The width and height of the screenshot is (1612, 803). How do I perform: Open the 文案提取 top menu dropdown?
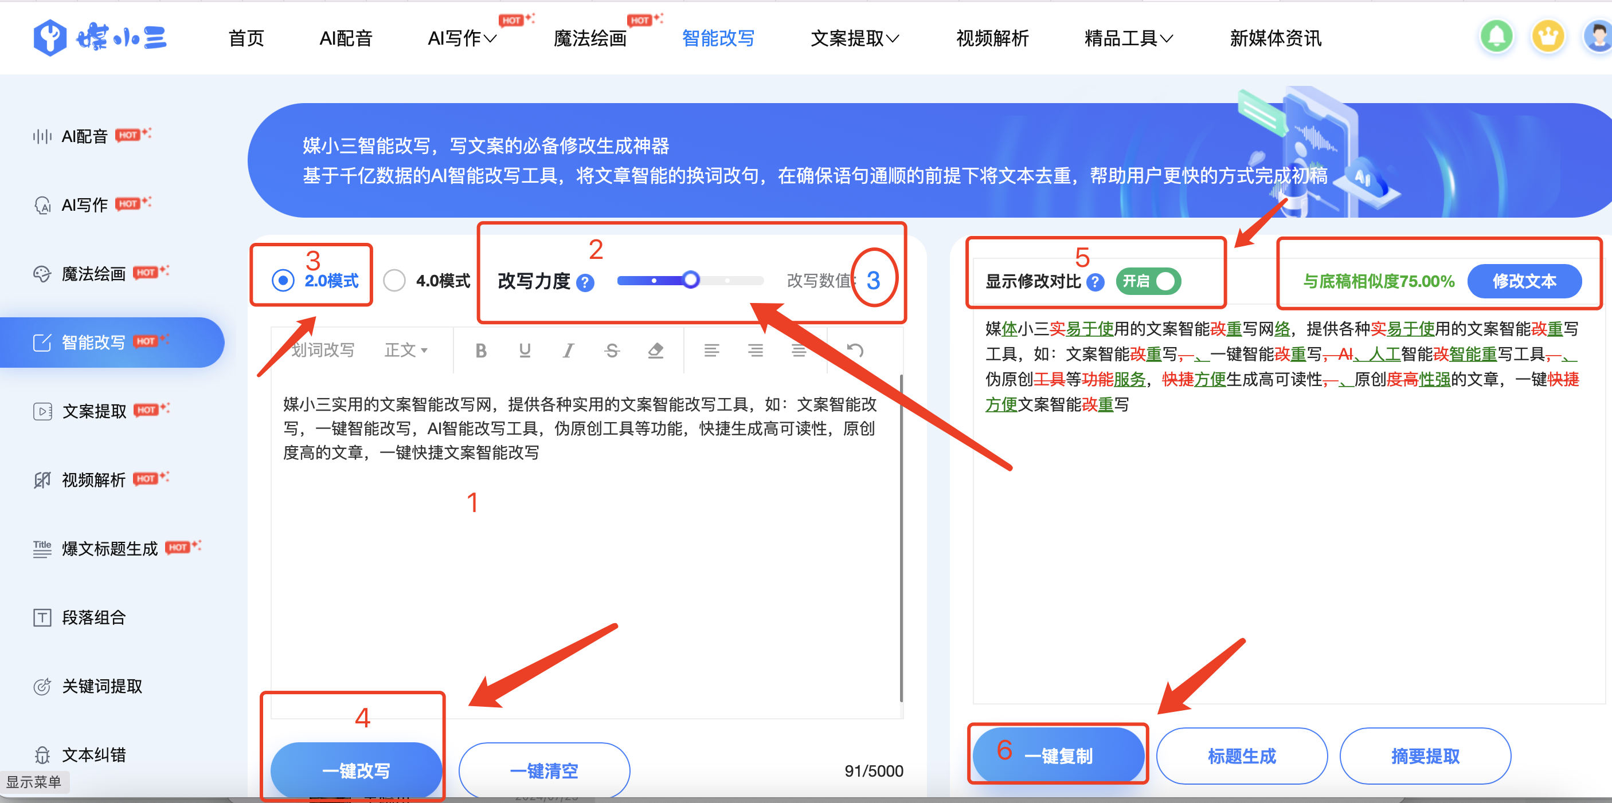(x=854, y=39)
